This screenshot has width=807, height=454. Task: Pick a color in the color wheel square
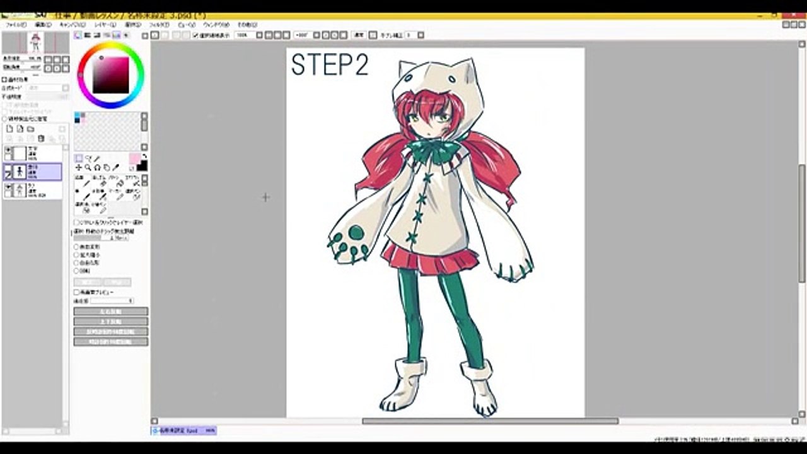(110, 74)
